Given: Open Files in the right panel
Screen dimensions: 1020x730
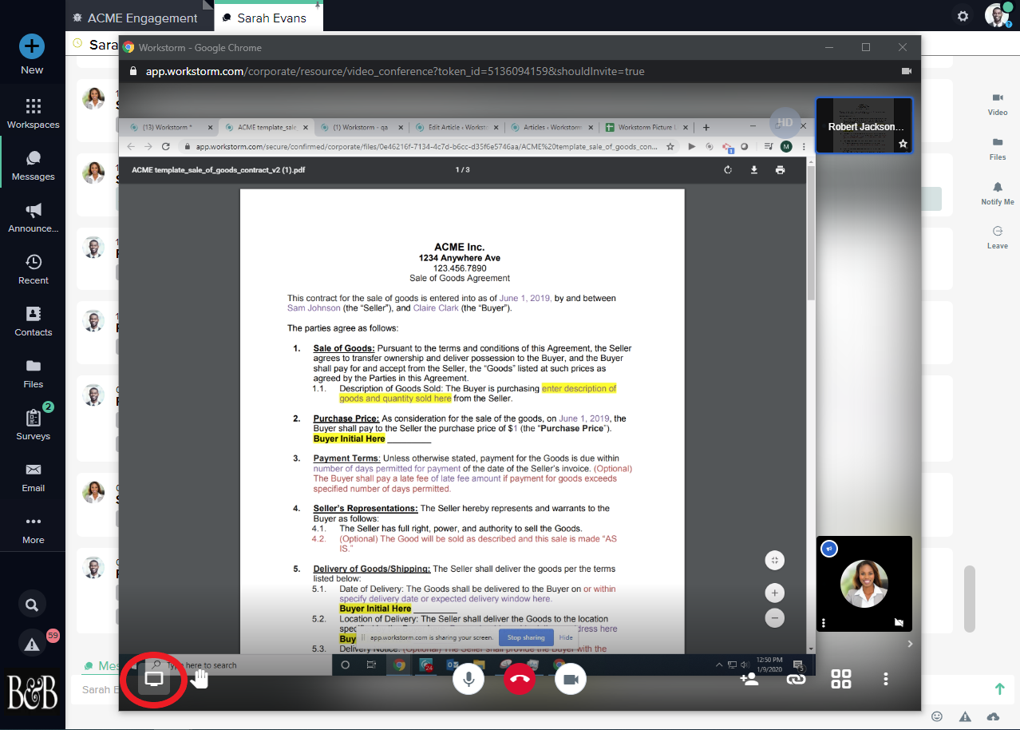Looking at the screenshot, I should (x=998, y=149).
